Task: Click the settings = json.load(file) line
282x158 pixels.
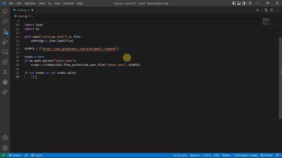Action: pos(52,41)
